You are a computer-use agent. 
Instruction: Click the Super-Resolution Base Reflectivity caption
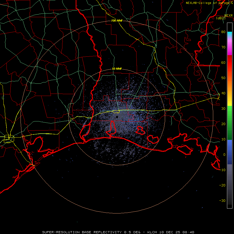[118, 232]
